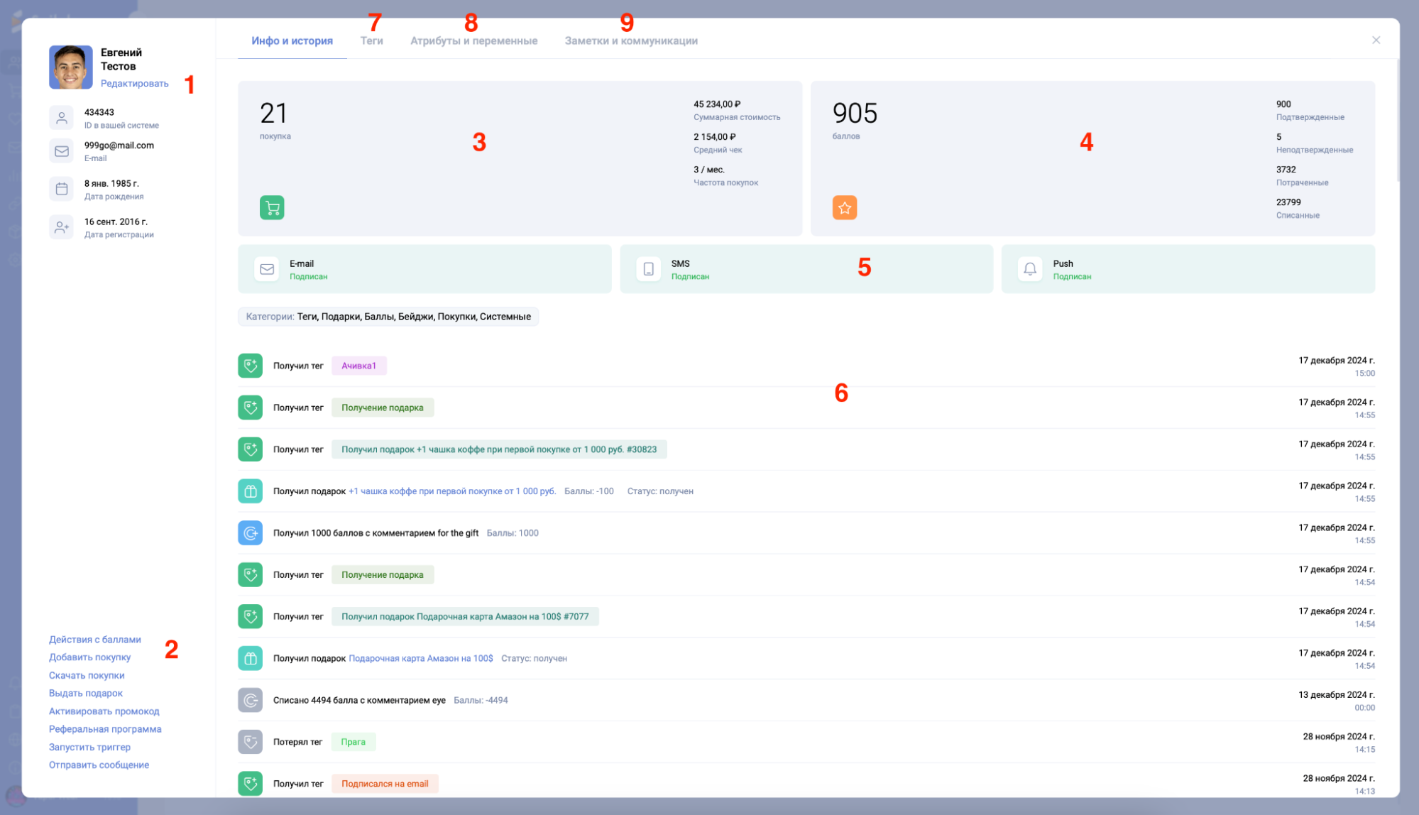Click the bell icon in Push subscription card
Screen dimensions: 1419x815
pyautogui.click(x=1030, y=269)
